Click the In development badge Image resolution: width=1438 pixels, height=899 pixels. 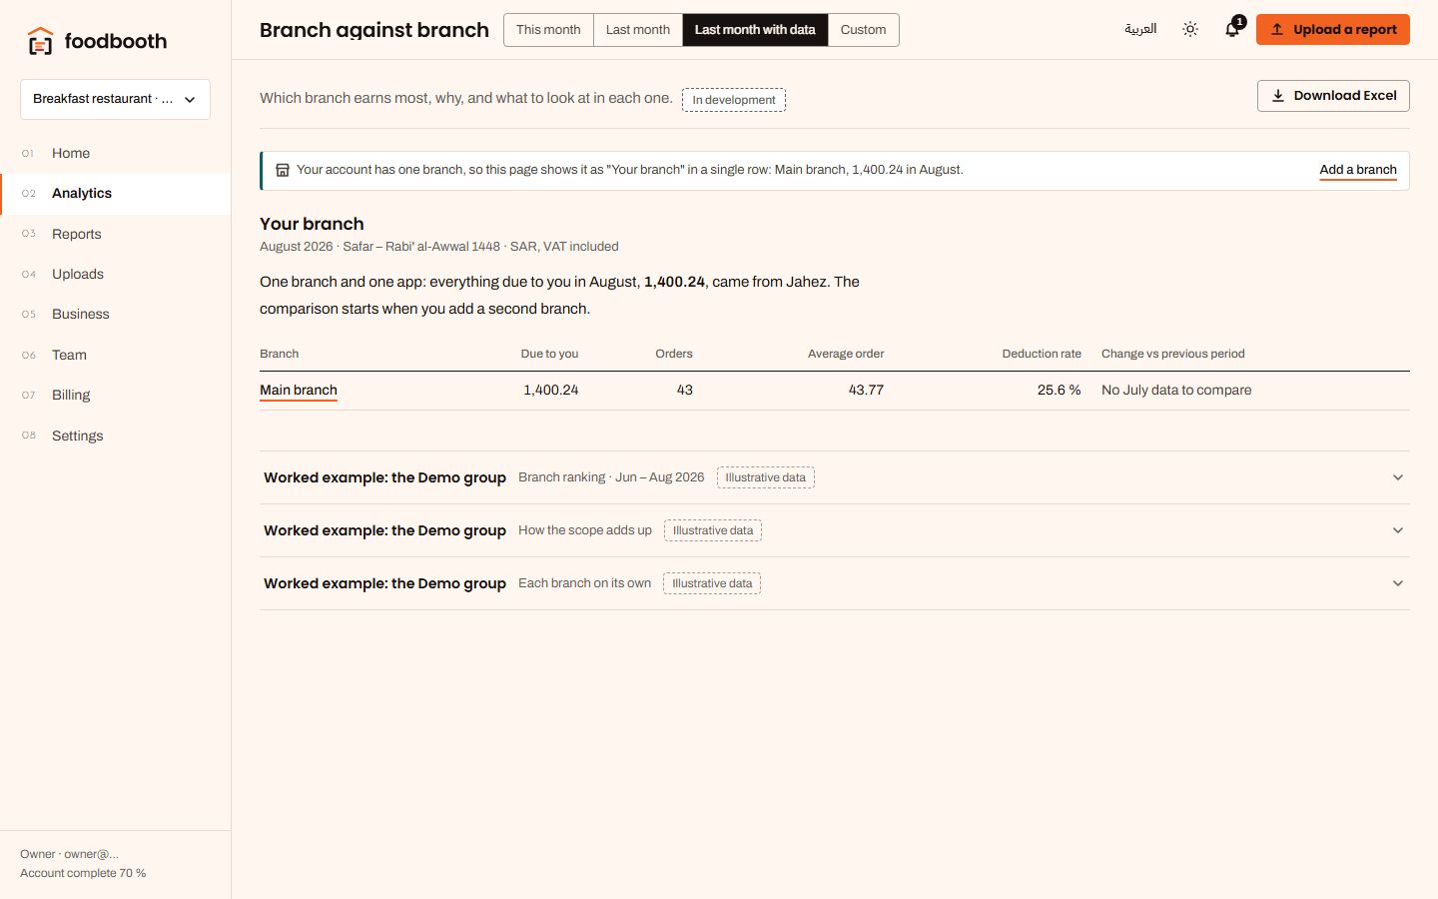pos(734,100)
